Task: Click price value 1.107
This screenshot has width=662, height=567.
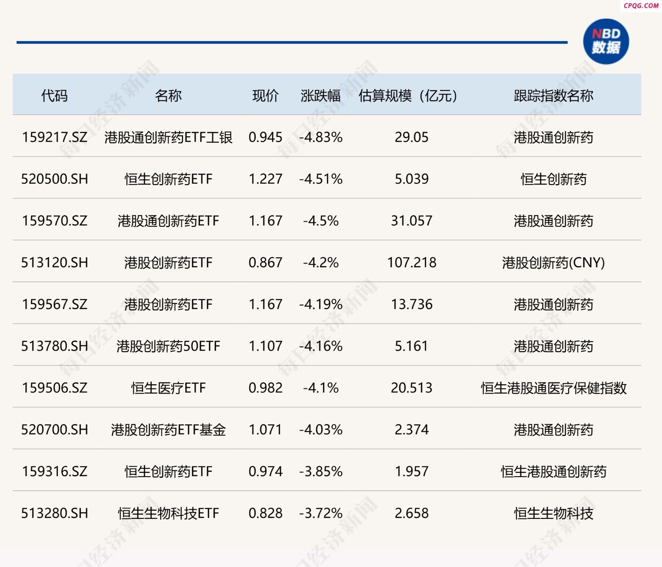Action: 265,346
